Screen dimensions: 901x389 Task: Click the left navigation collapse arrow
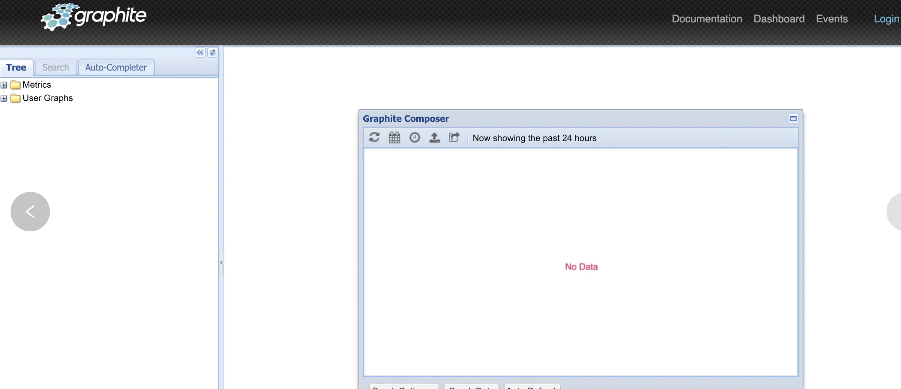(x=199, y=52)
